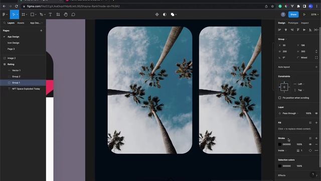321x181 pixels.
Task: Click the Boolean union operation icon
Action: tap(173, 15)
